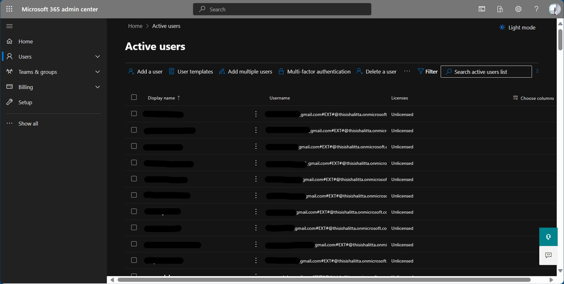Open the help question mark icon
The height and width of the screenshot is (284, 564).
pos(536,9)
